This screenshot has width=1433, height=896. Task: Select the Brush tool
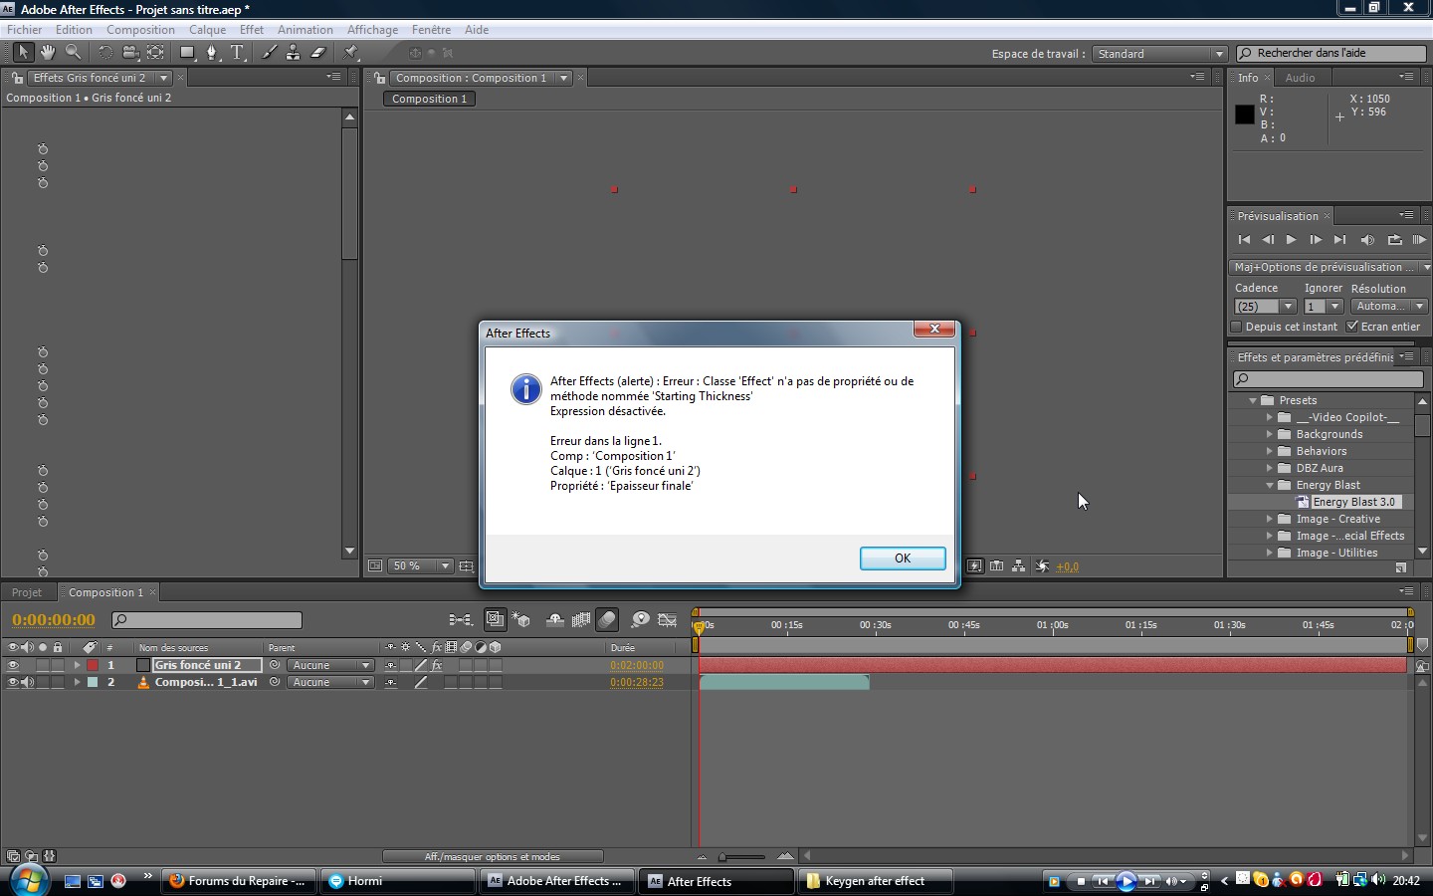click(x=269, y=53)
